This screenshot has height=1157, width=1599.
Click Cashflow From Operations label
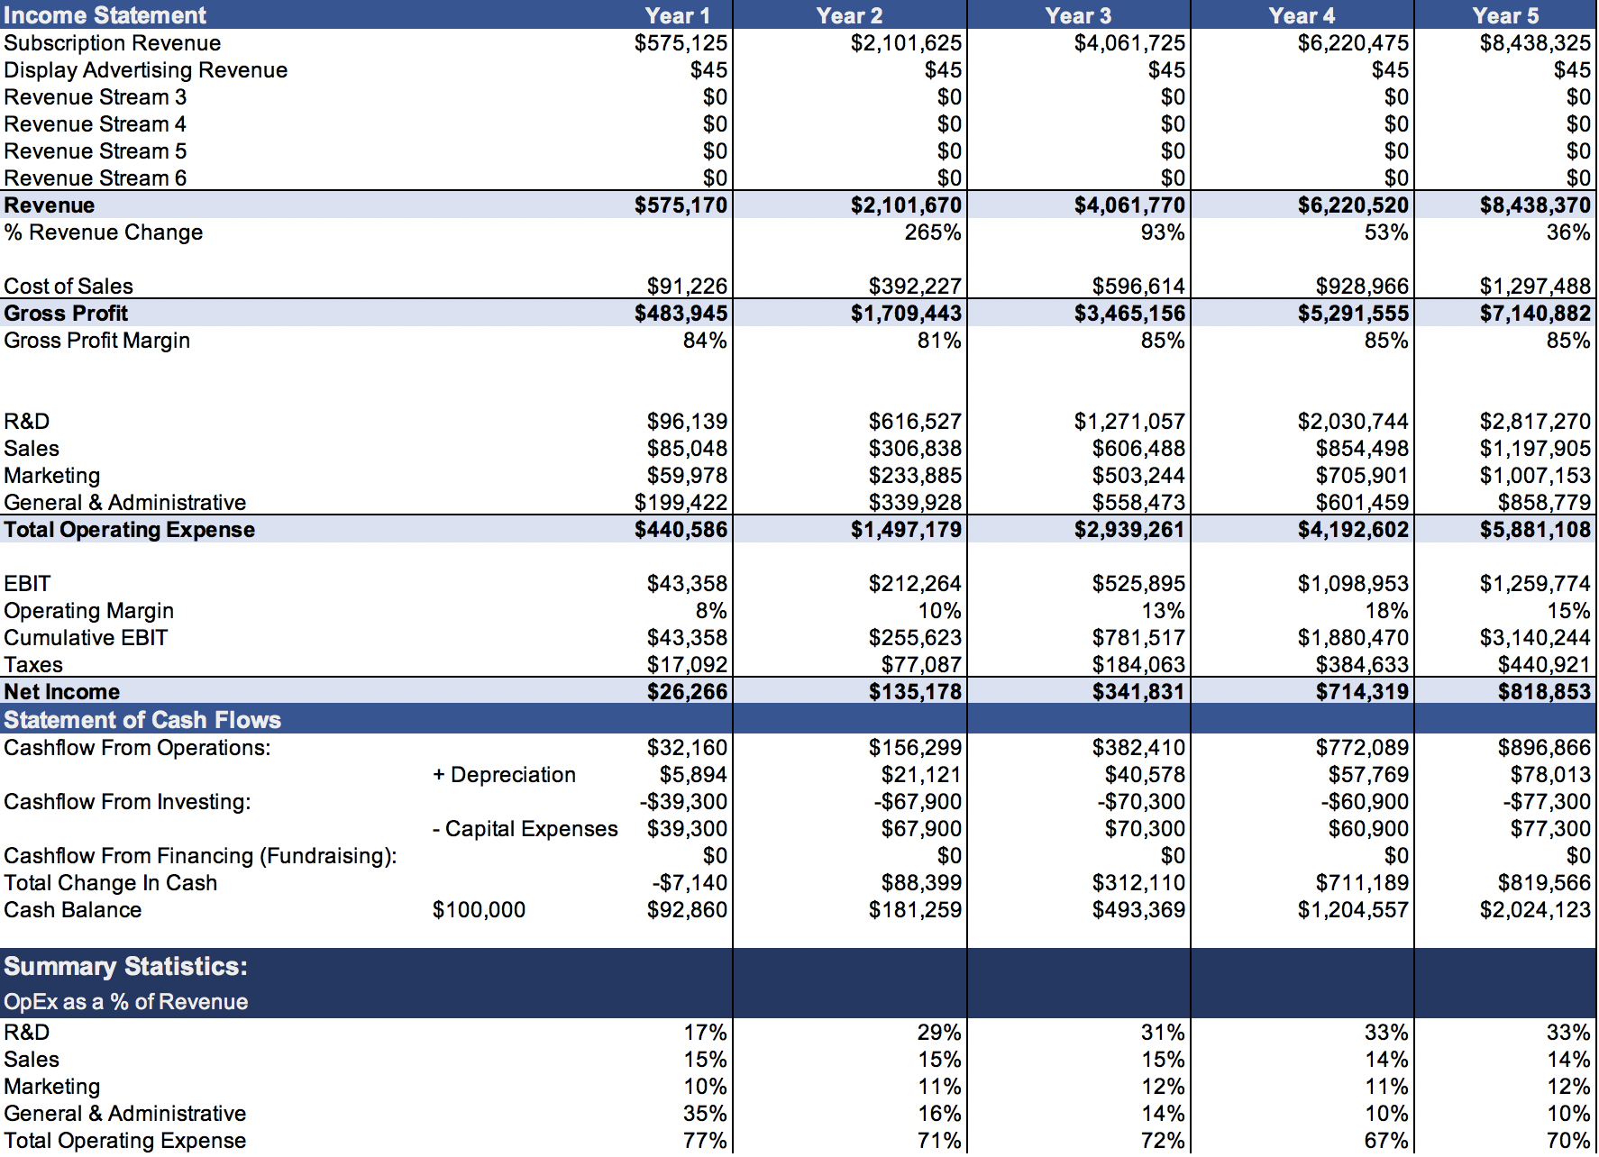[137, 748]
